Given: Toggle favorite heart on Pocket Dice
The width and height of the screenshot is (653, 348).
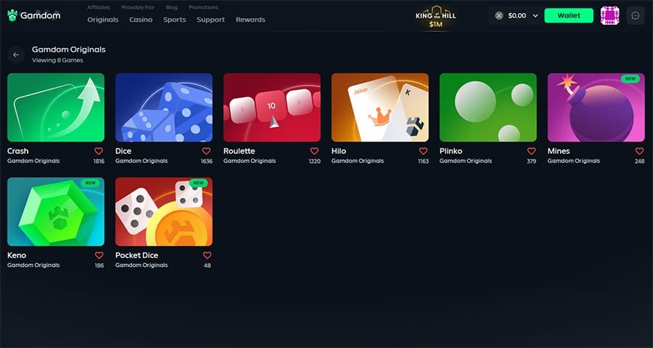Looking at the screenshot, I should (207, 255).
